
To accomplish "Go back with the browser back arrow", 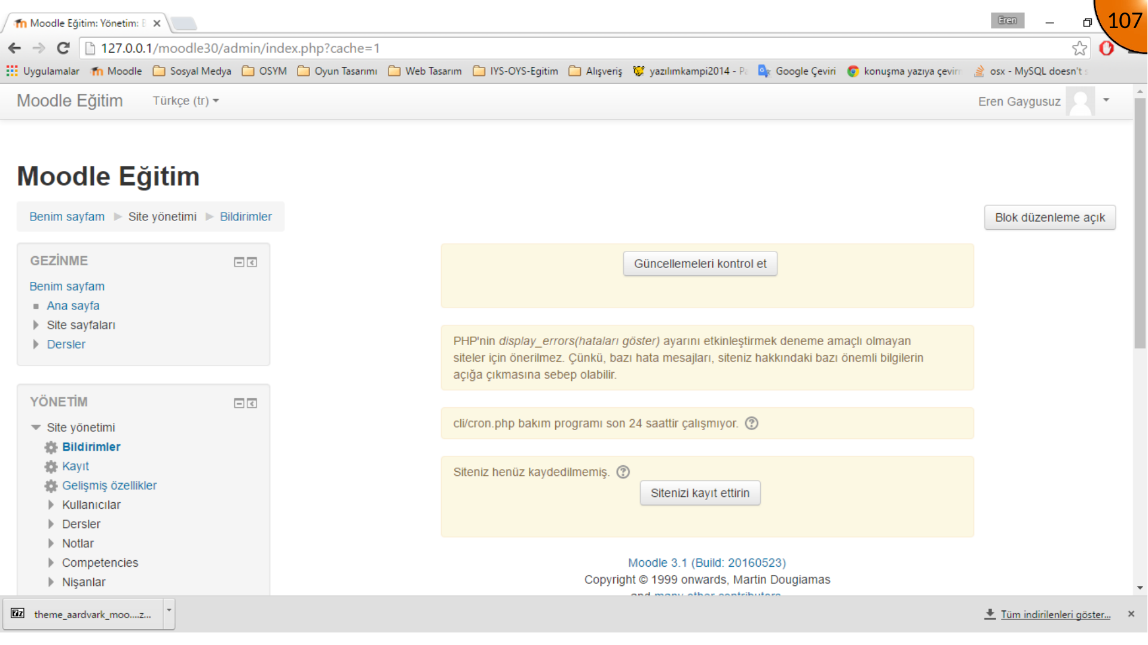I will pyautogui.click(x=15, y=48).
